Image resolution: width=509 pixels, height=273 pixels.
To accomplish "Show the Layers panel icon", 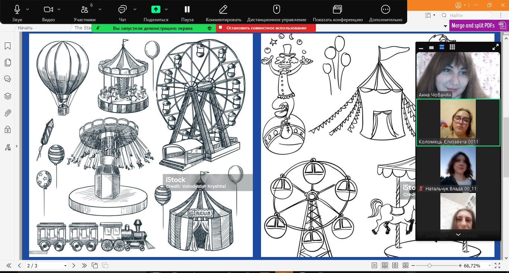I will coord(7,96).
